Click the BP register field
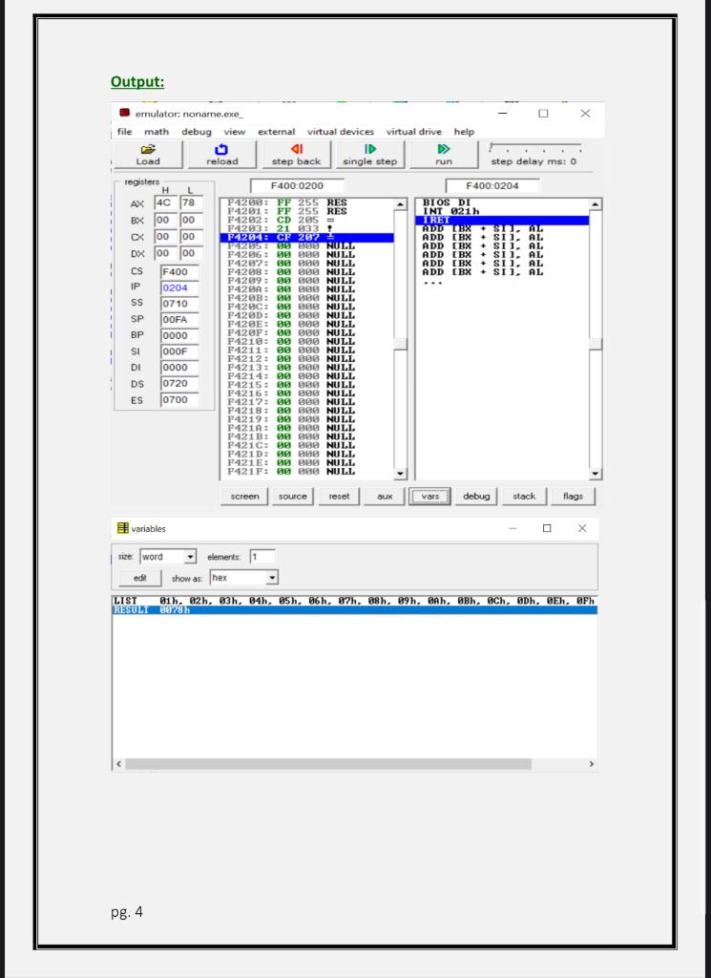The width and height of the screenshot is (711, 978). pos(179,335)
